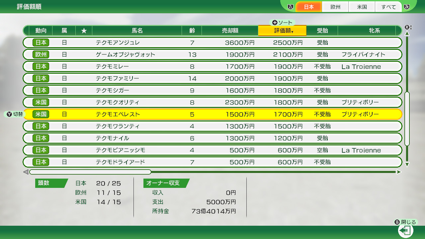Click 3600万円 sale price cell
This screenshot has width=425, height=239.
point(240,42)
